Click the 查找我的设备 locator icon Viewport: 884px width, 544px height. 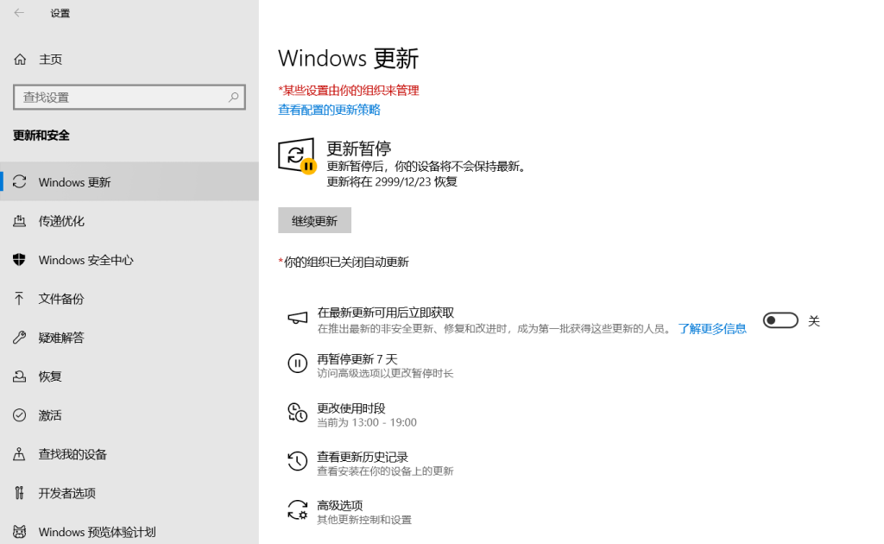(x=20, y=454)
